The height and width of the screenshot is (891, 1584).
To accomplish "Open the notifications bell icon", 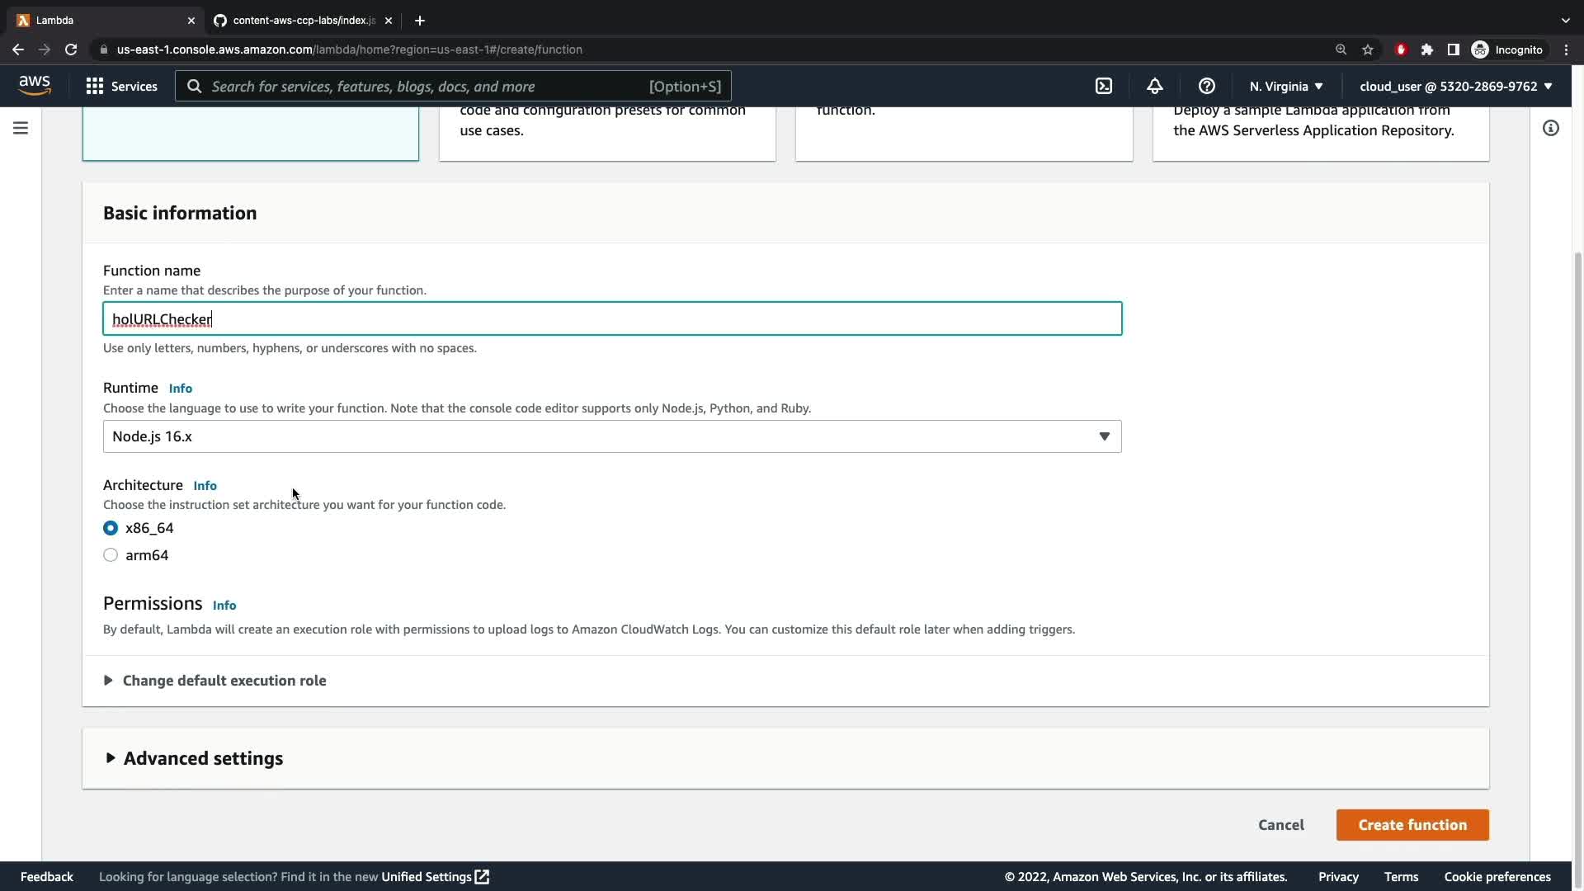I will [x=1155, y=86].
